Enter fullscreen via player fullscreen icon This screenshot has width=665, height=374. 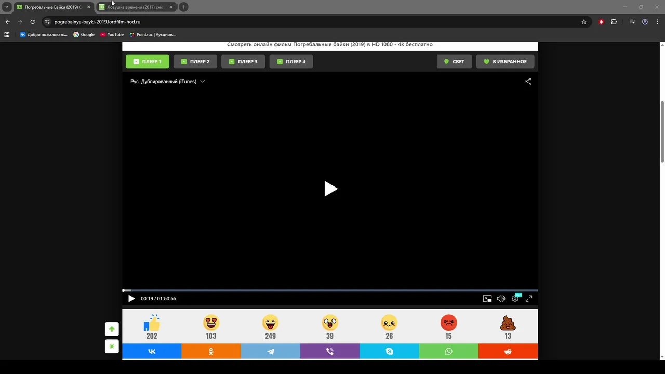(529, 299)
